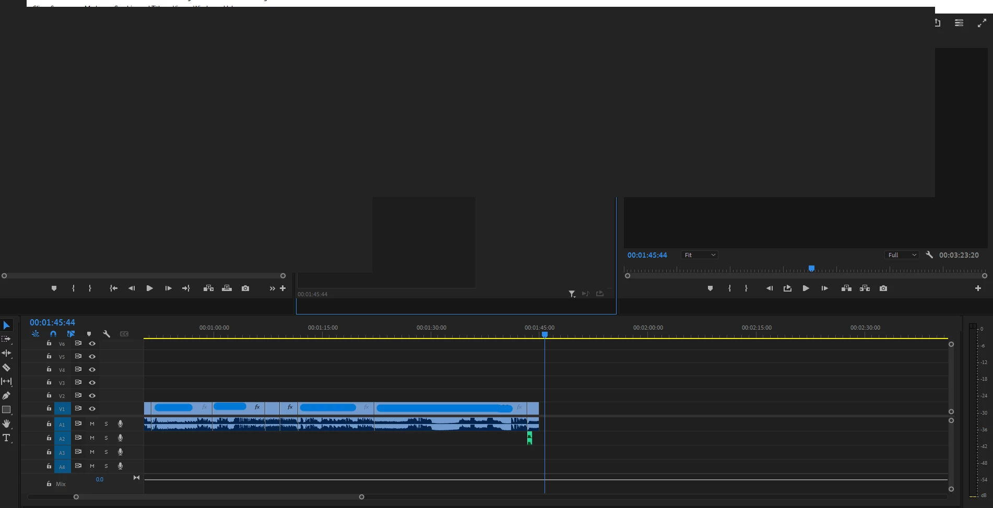
Task: Toggle the captions CC track button
Action: [124, 334]
